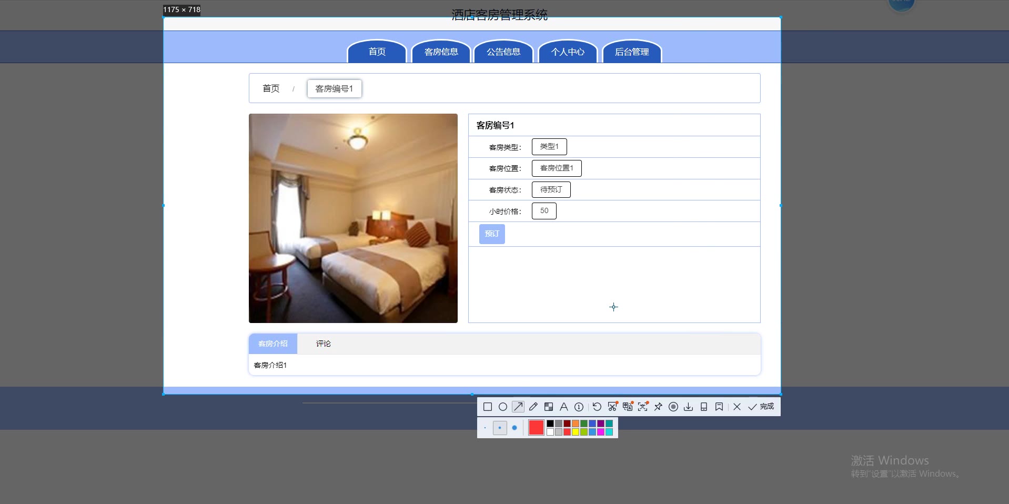
Task: Select the rectangle annotation tool
Action: (x=487, y=407)
